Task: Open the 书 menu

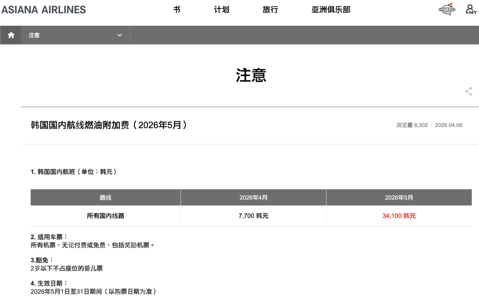Action: pyautogui.click(x=177, y=10)
